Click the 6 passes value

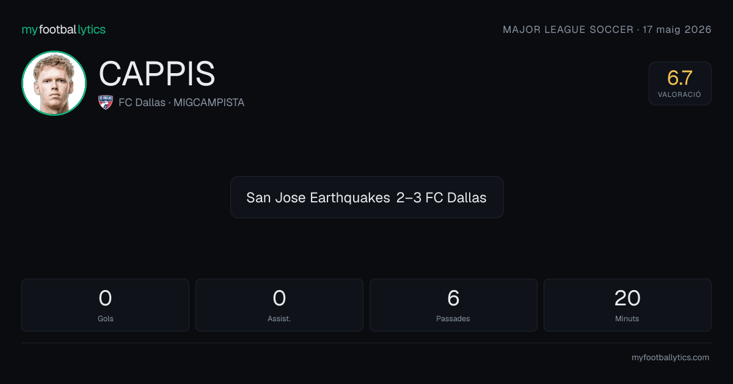click(453, 298)
